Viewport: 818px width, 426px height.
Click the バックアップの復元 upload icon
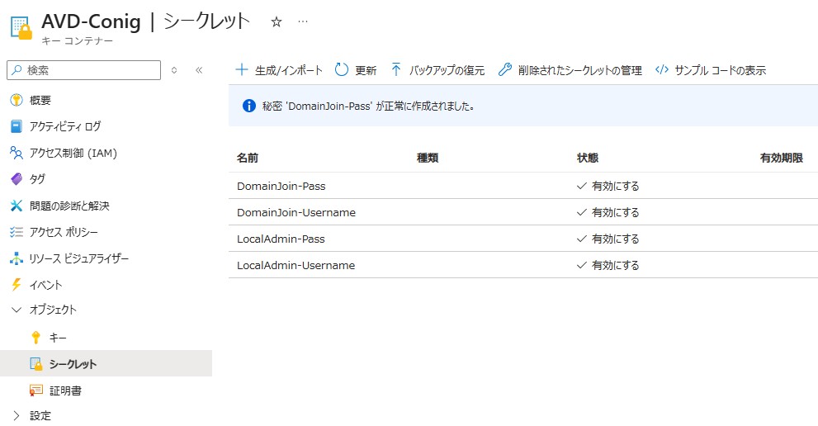(x=396, y=70)
